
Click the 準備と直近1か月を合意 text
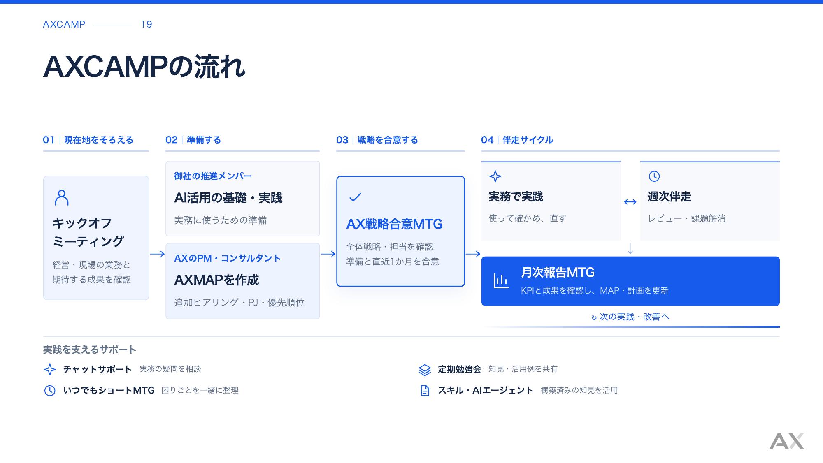tap(393, 262)
